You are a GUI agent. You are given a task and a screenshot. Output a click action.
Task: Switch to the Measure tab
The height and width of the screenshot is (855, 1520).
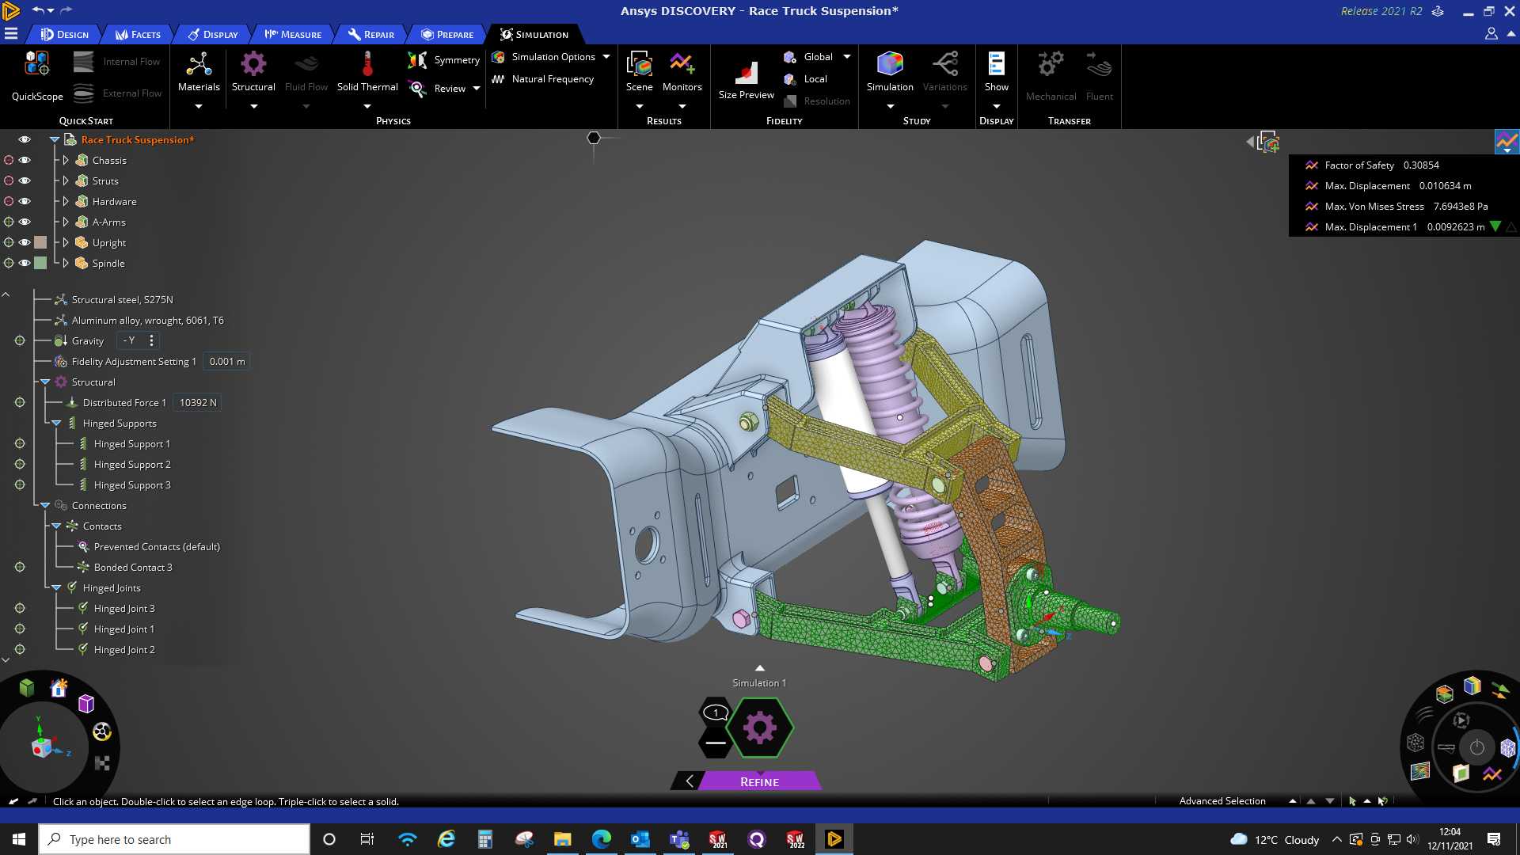293,34
